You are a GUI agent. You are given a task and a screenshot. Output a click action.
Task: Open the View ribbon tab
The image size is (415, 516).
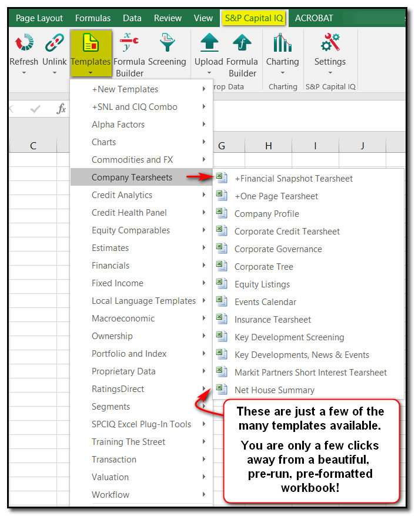[203, 18]
